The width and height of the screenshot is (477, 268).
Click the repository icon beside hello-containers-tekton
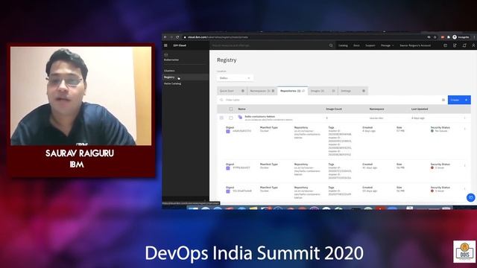tap(240, 118)
